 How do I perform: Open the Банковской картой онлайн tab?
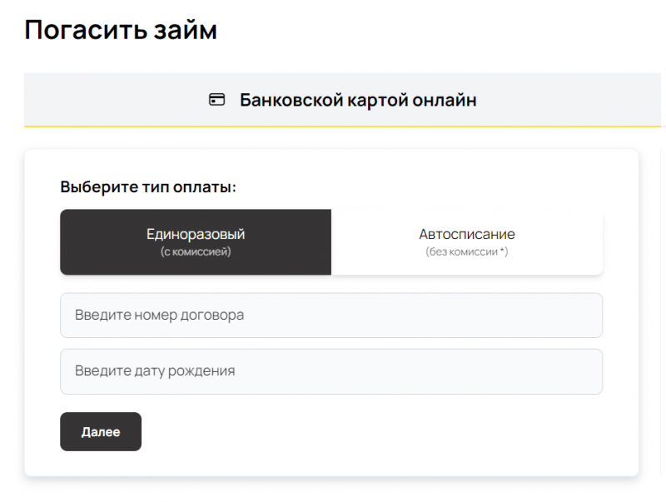tap(358, 100)
